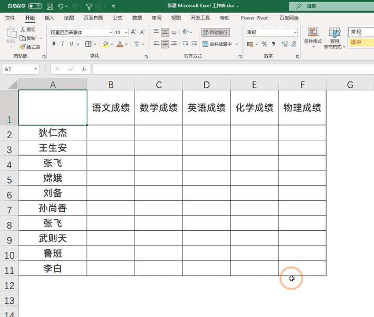Apply comma style
The width and height of the screenshot is (374, 317).
[x=274, y=44]
